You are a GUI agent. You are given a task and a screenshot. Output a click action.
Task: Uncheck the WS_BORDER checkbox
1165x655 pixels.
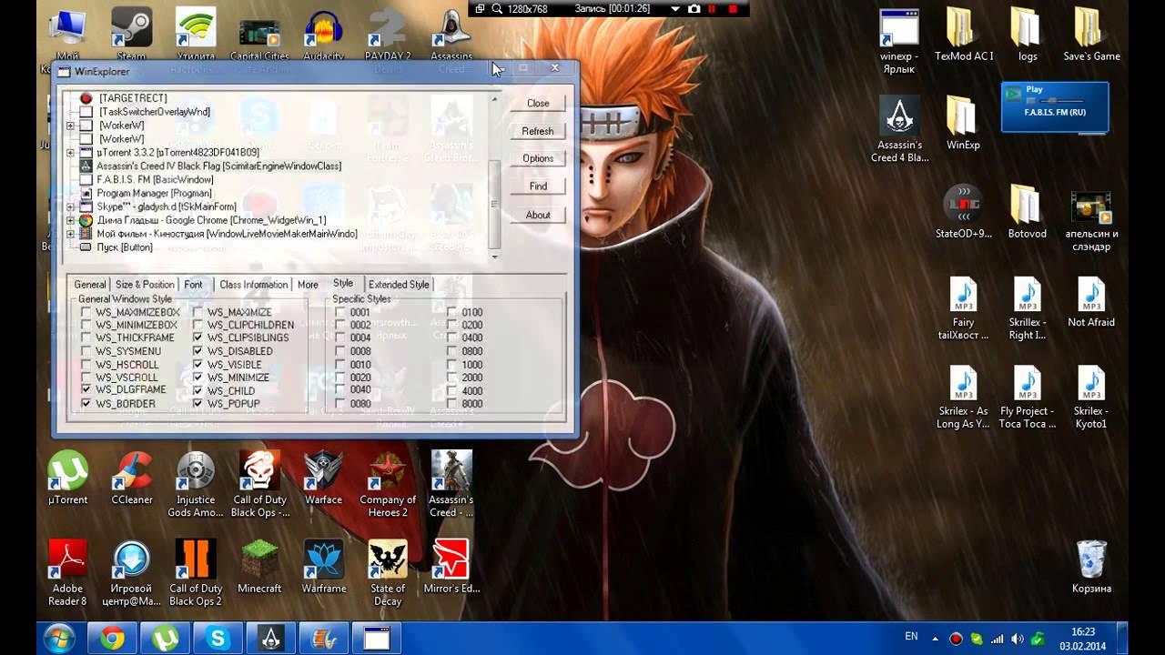[86, 403]
